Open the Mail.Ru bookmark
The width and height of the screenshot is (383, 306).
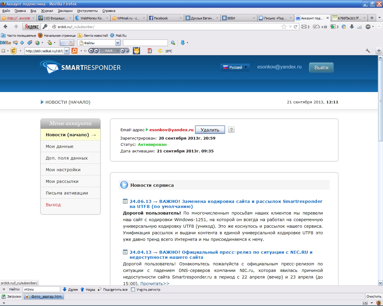coord(118,35)
